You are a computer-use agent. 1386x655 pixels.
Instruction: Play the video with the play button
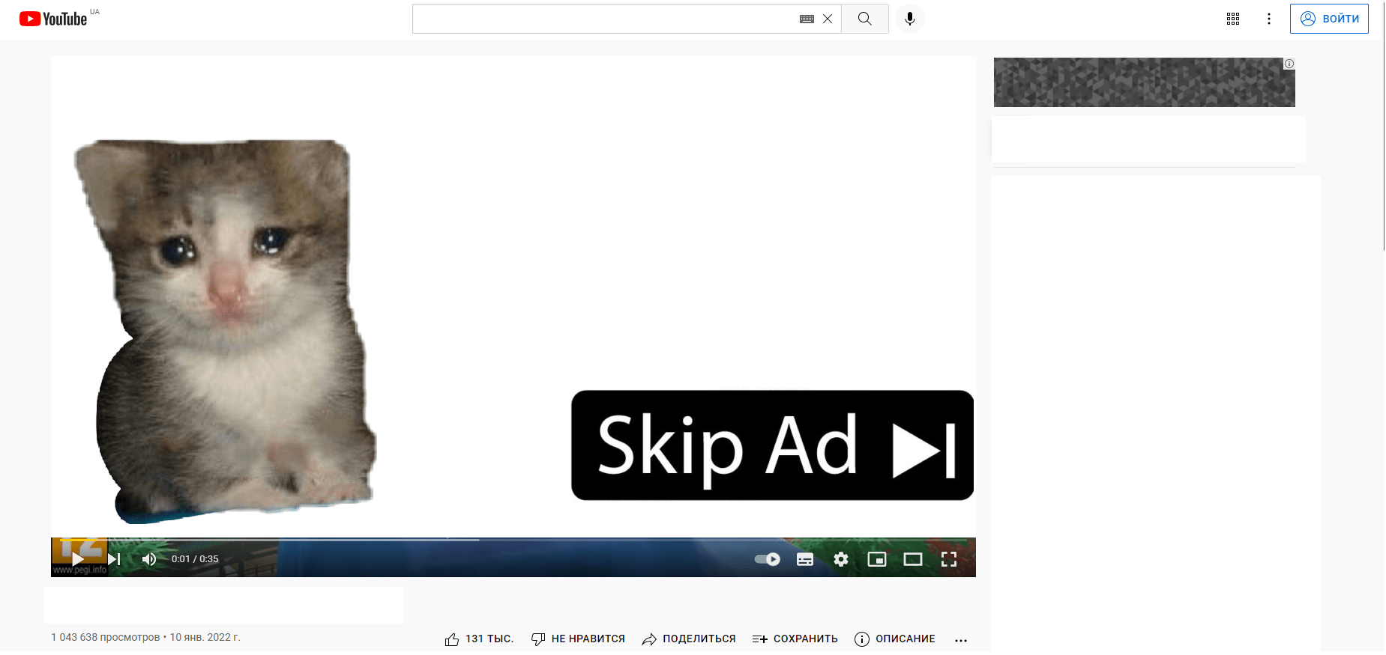(77, 559)
